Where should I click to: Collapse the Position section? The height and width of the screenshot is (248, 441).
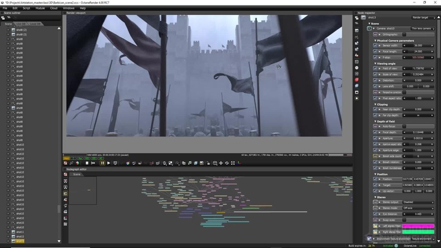pyautogui.click(x=375, y=175)
